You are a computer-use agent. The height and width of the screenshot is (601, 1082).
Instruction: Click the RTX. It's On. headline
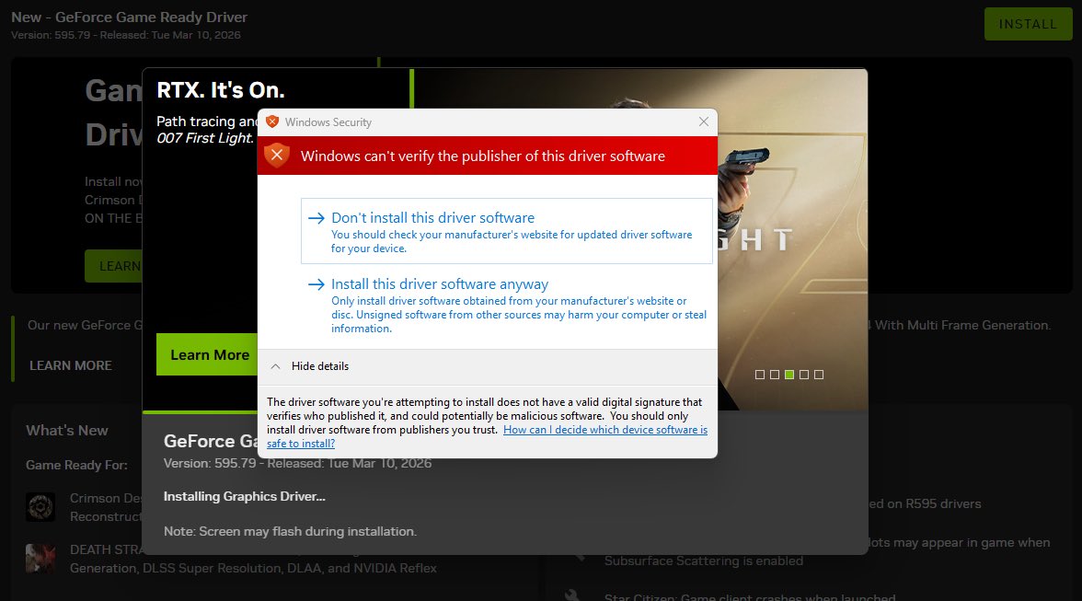pos(221,90)
